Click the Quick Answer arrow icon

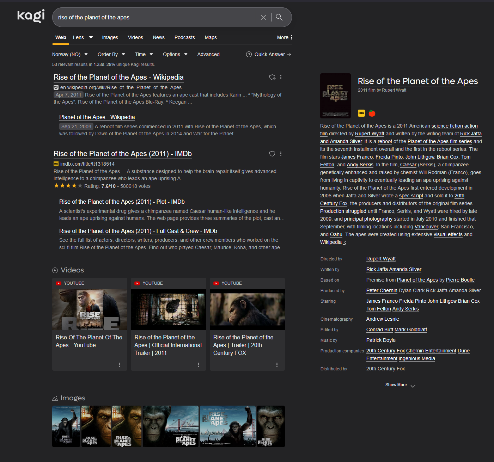pyautogui.click(x=289, y=54)
